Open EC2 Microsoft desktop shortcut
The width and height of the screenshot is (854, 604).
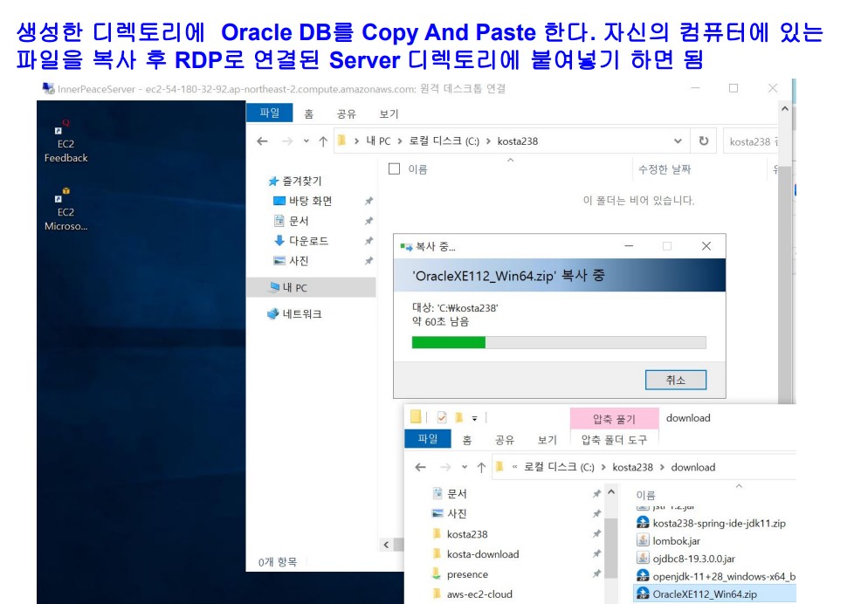pyautogui.click(x=65, y=210)
